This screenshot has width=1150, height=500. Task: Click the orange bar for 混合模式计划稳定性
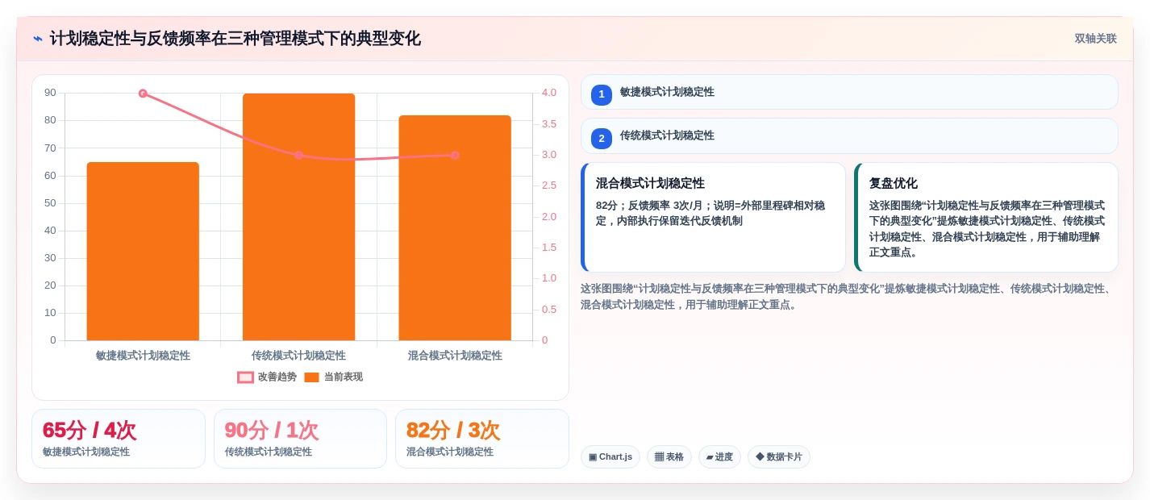pos(455,227)
